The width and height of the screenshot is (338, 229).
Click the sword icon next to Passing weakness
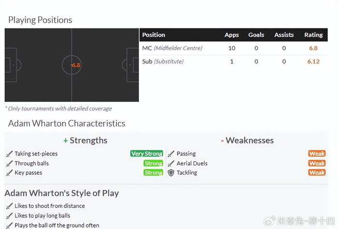click(x=171, y=154)
